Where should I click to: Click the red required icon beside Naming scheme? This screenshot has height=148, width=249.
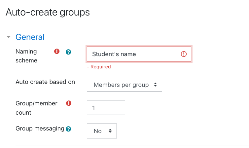click(57, 51)
